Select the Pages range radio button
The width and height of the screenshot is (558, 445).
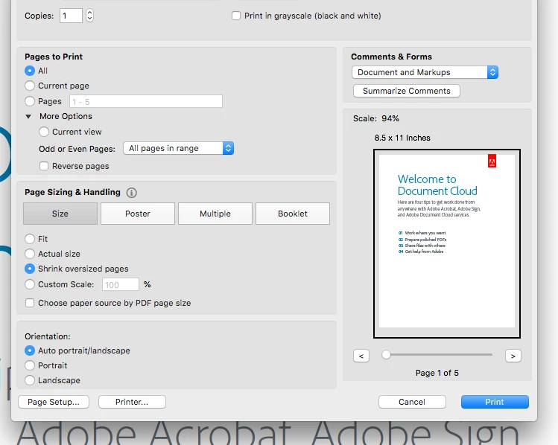(x=30, y=101)
